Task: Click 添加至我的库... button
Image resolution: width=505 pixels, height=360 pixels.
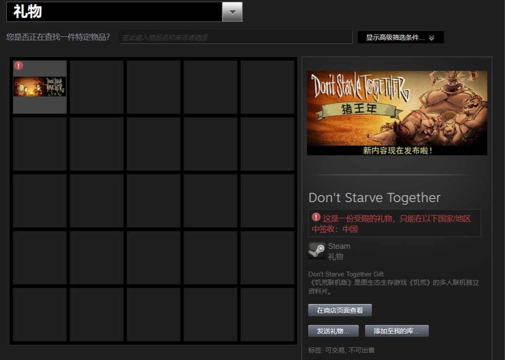Action: click(x=397, y=331)
